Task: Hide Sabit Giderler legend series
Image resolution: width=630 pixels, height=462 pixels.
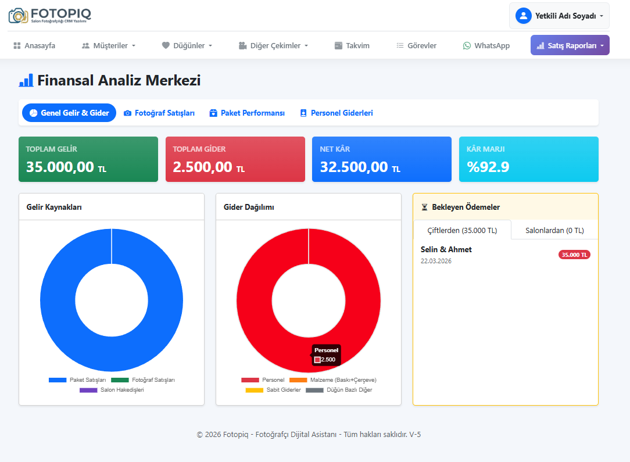Action: [x=273, y=390]
